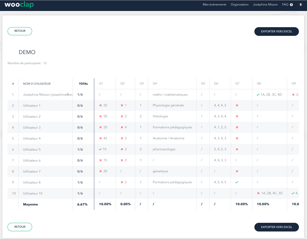Select Utilisateur 8 name cell
This screenshot has height=239, width=307.
point(32,182)
